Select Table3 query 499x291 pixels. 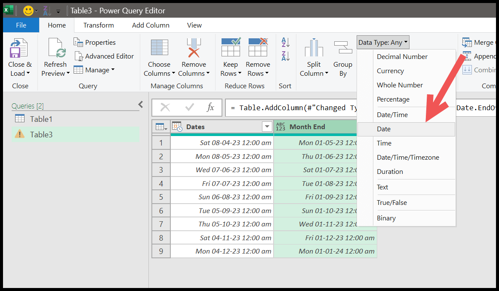tap(75, 134)
